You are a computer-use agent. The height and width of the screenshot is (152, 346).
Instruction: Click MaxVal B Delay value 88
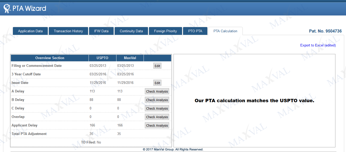(x=119, y=100)
